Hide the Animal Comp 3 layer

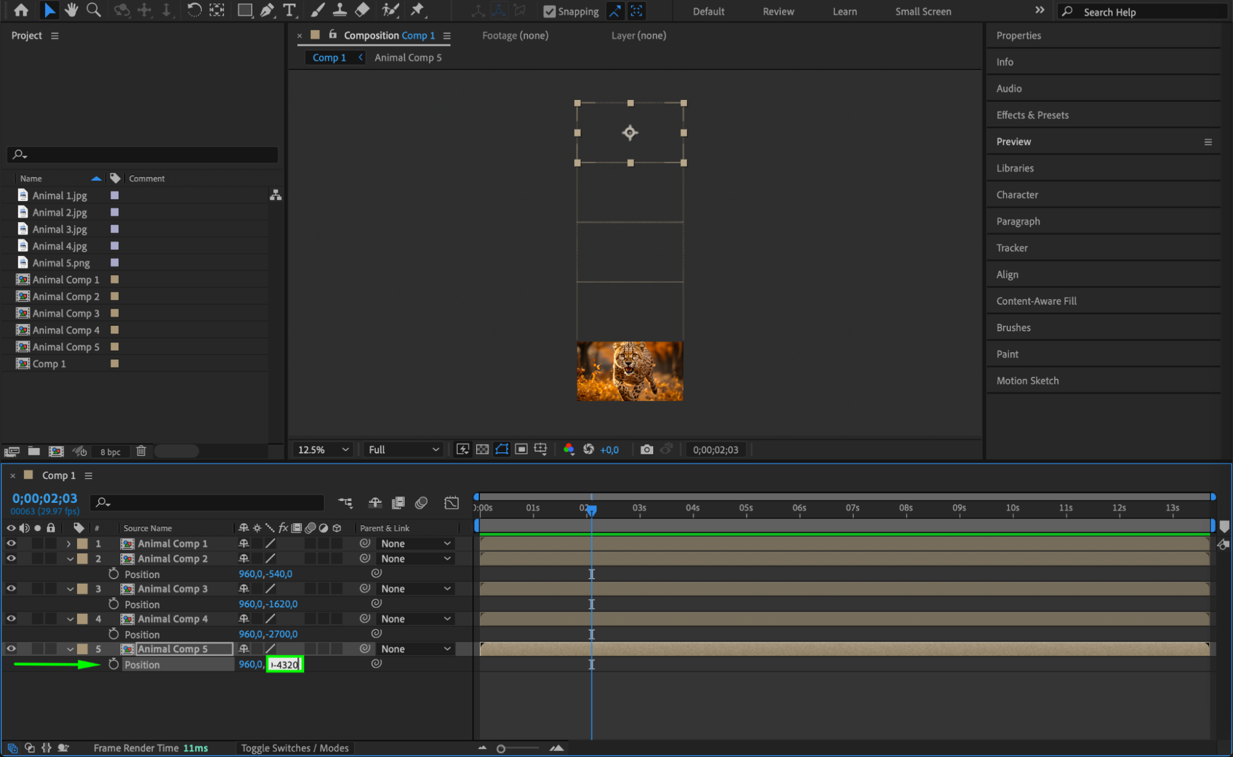(x=11, y=589)
